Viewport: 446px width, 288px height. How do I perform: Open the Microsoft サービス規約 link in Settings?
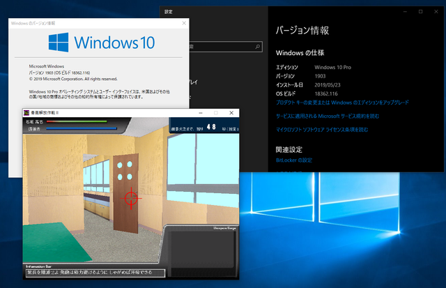pos(328,116)
